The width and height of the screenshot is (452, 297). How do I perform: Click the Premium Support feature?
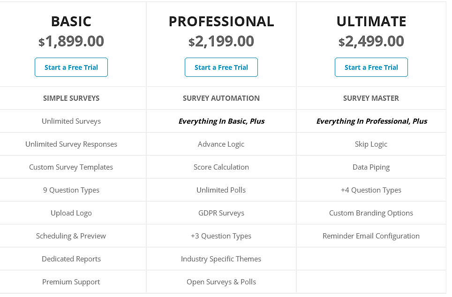[71, 282]
